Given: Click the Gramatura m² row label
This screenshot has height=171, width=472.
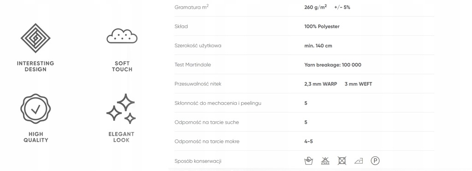Looking at the screenshot, I should [x=191, y=7].
